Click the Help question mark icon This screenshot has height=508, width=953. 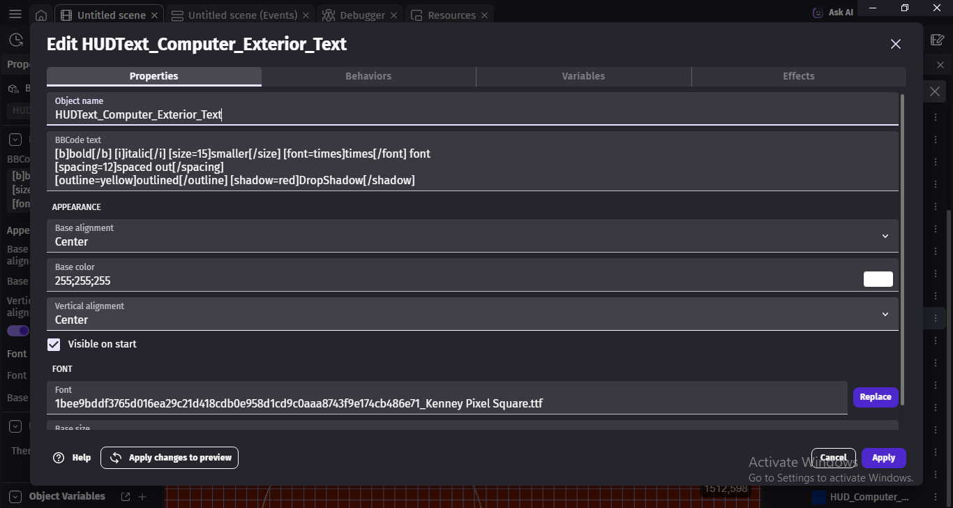[x=59, y=458]
